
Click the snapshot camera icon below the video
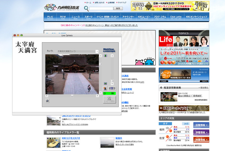[47, 101]
